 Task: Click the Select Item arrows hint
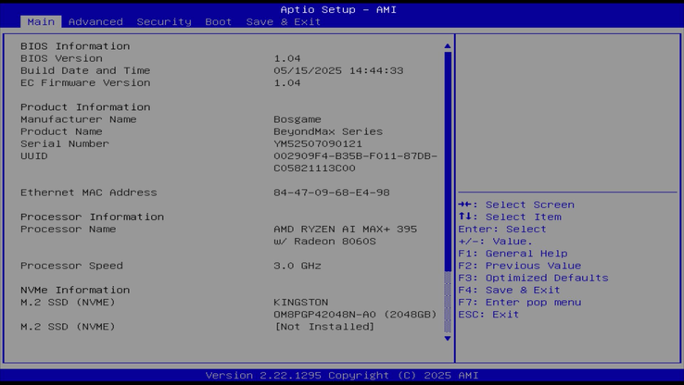tap(510, 217)
